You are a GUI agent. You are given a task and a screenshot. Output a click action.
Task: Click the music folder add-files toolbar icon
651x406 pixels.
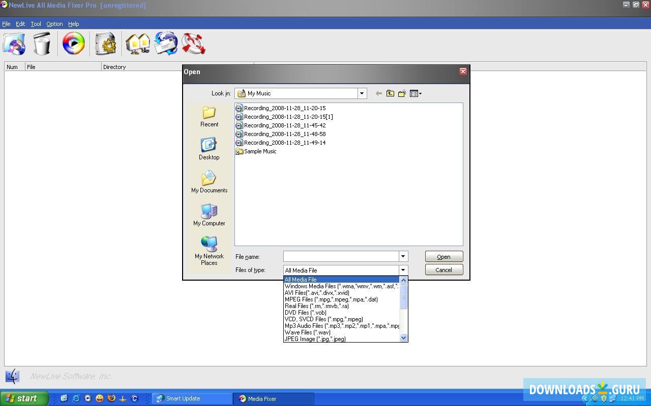click(14, 44)
